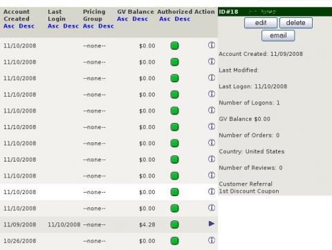Open info icon in the 10/26/2008 row

[212, 240]
